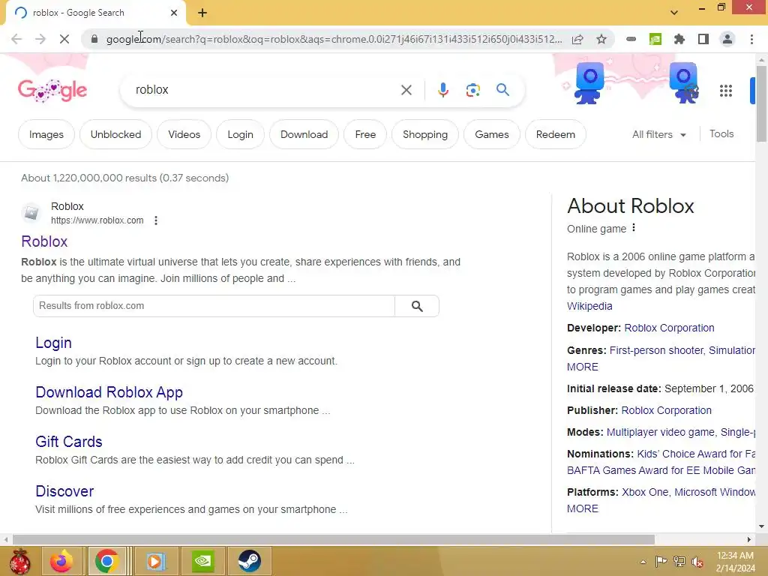Select the Download filter chip
Image resolution: width=768 pixels, height=576 pixels.
(304, 134)
